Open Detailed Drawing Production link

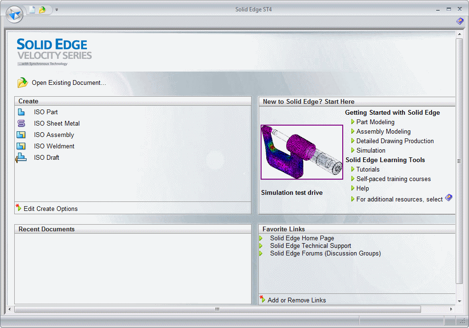pyautogui.click(x=395, y=141)
